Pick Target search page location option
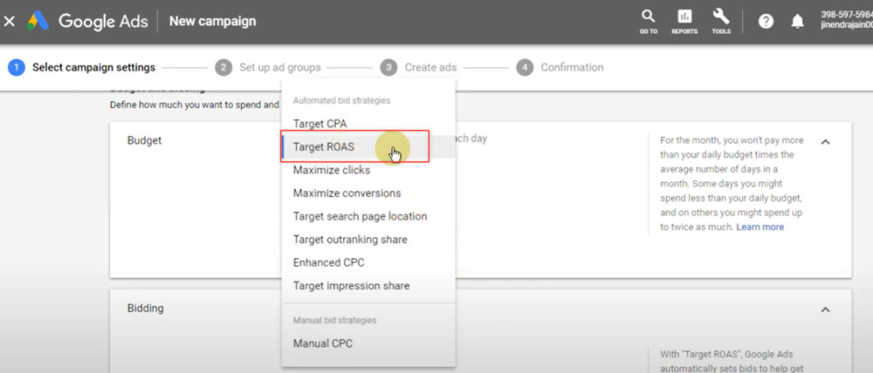This screenshot has height=373, width=873. [x=368, y=216]
